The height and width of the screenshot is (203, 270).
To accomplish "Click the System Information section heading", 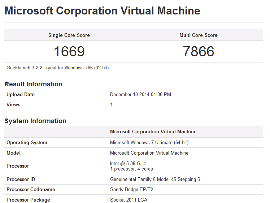I will tap(35, 121).
